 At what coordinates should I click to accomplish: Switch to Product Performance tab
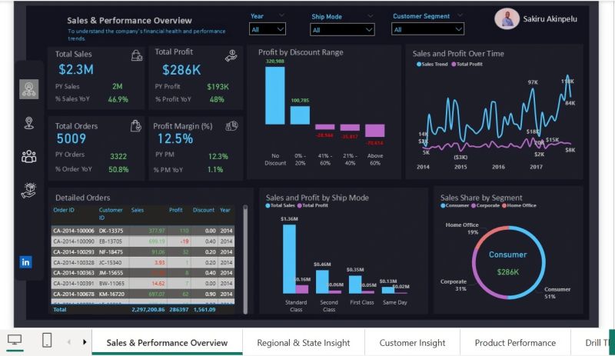(x=515, y=343)
